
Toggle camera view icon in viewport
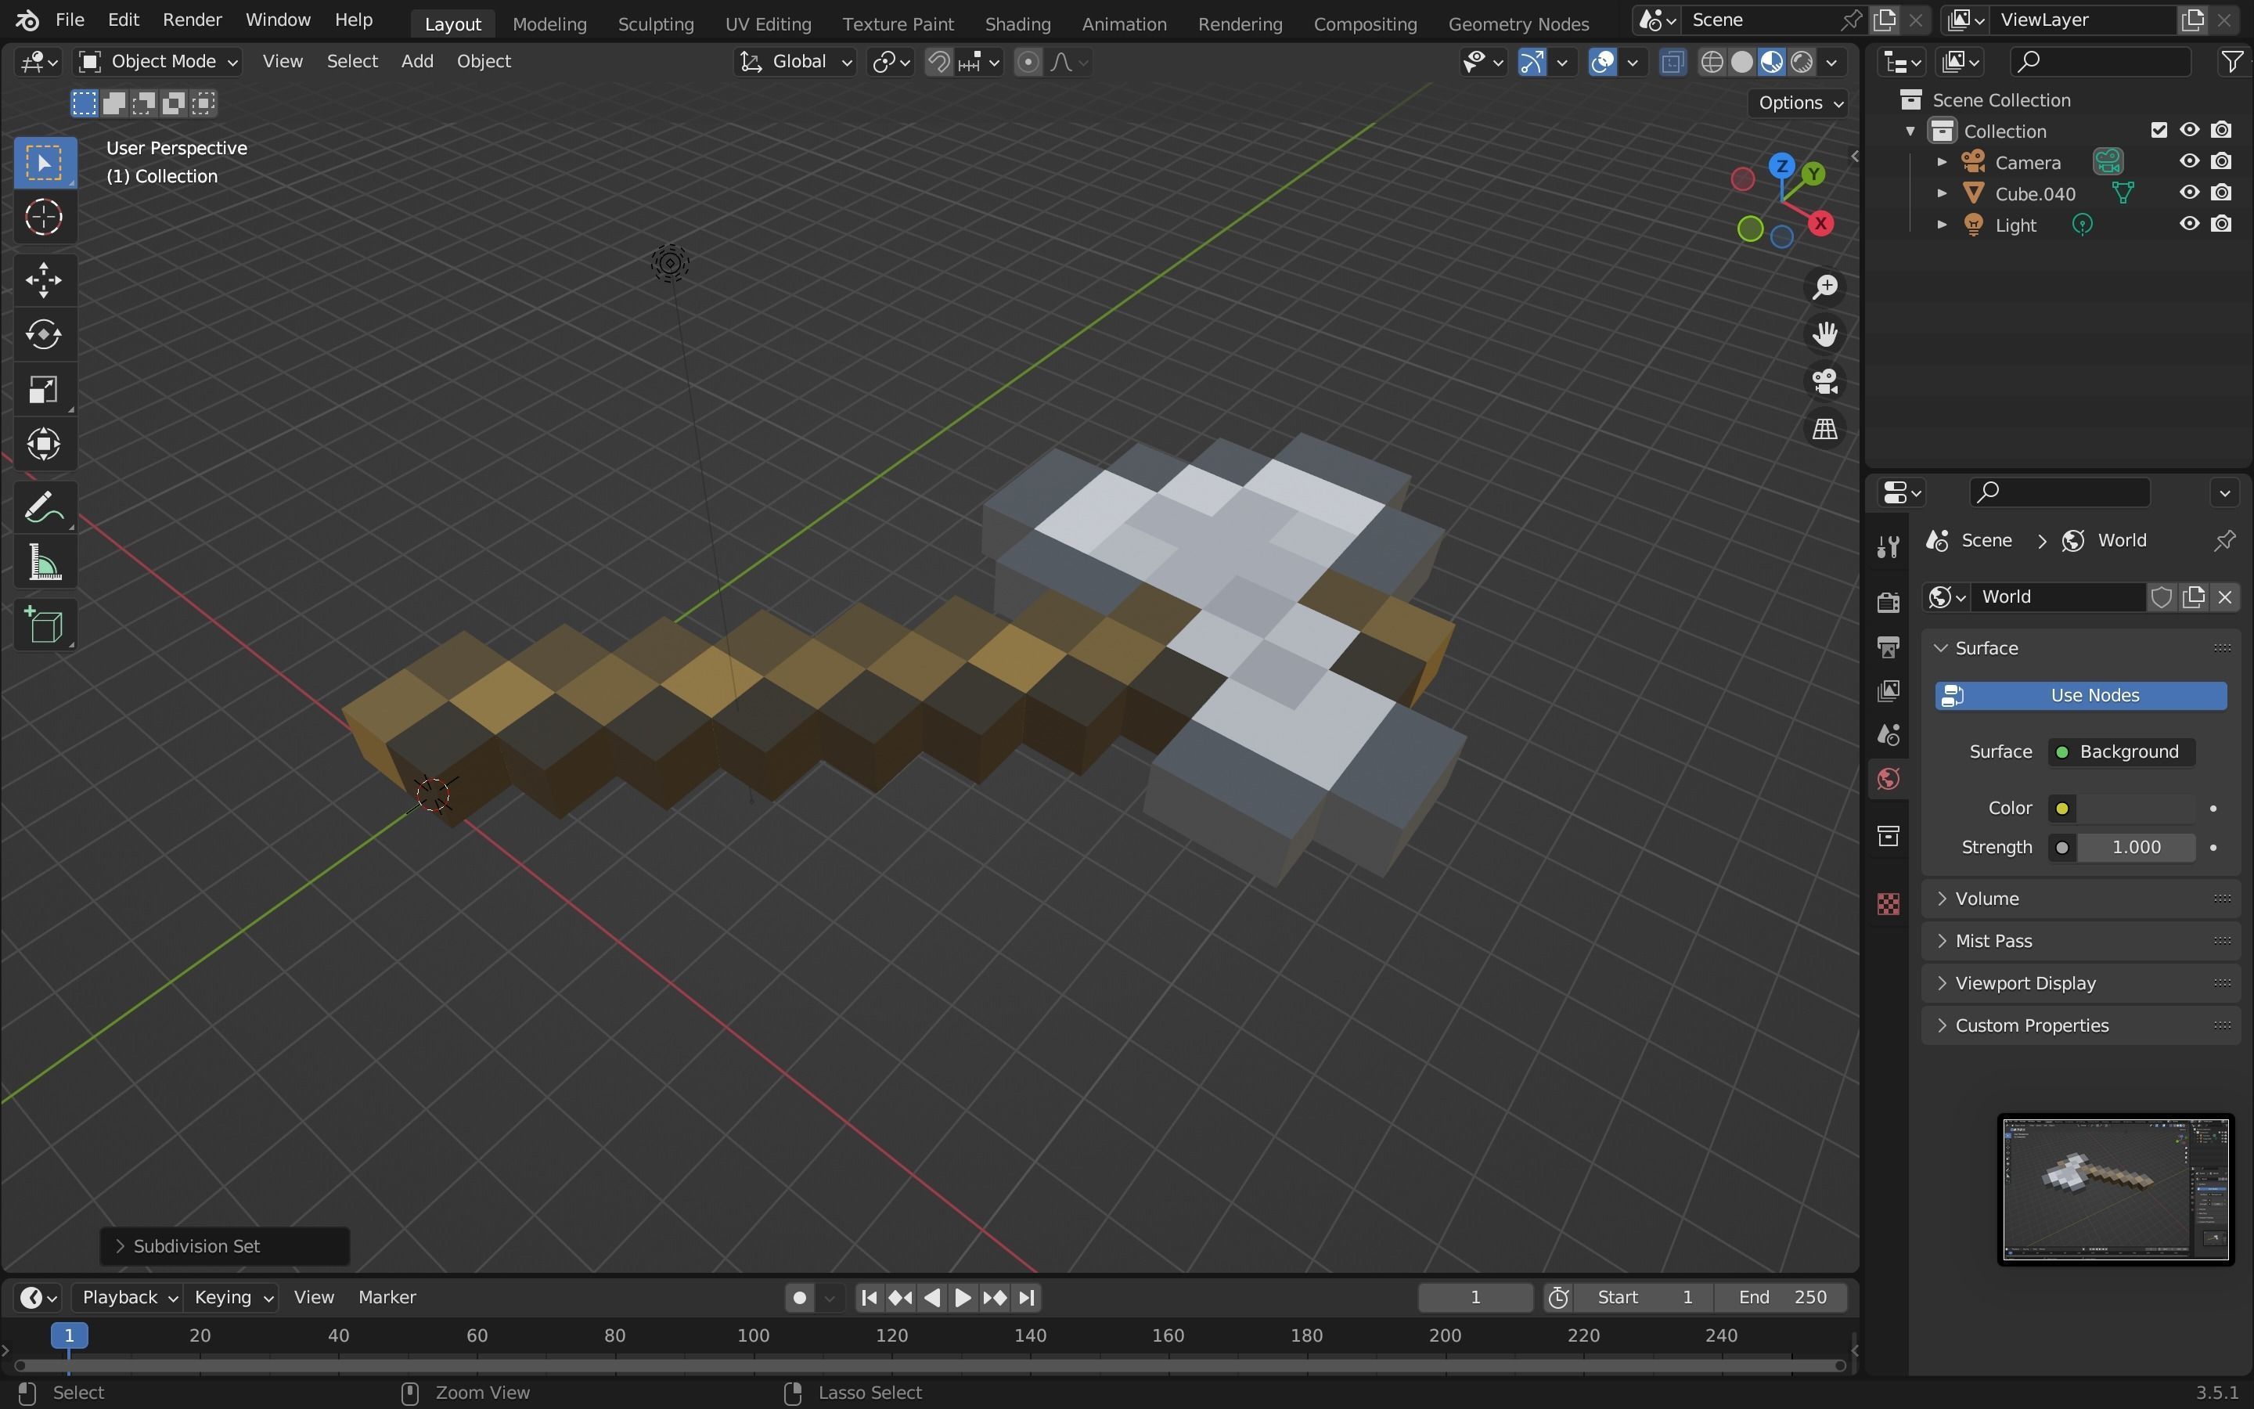[1824, 381]
